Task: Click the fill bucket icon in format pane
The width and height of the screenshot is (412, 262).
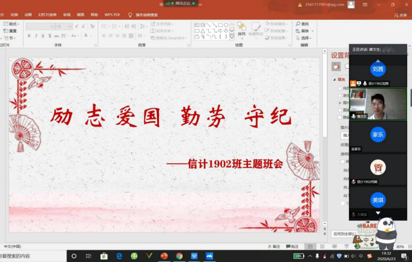Action: point(336,67)
